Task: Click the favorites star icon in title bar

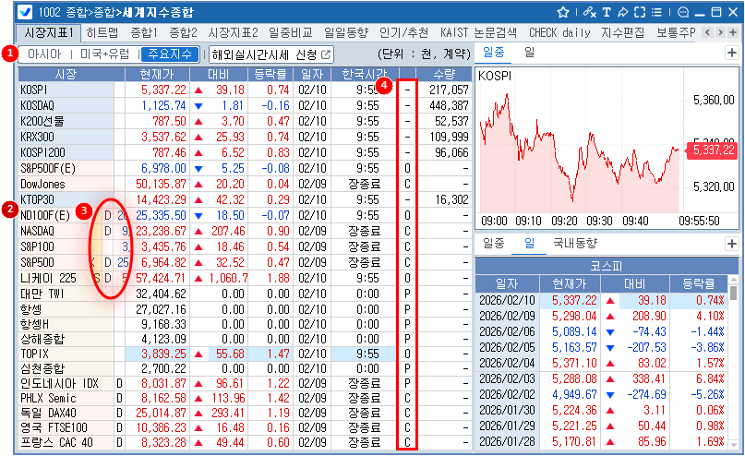Action: pyautogui.click(x=563, y=13)
